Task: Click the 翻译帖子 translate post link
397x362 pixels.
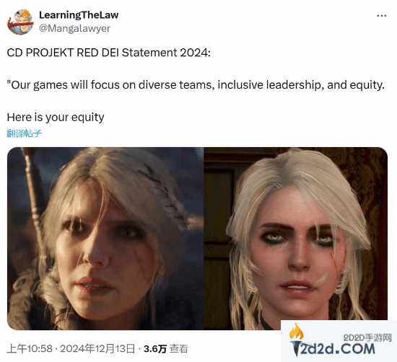Action: pyautogui.click(x=24, y=133)
